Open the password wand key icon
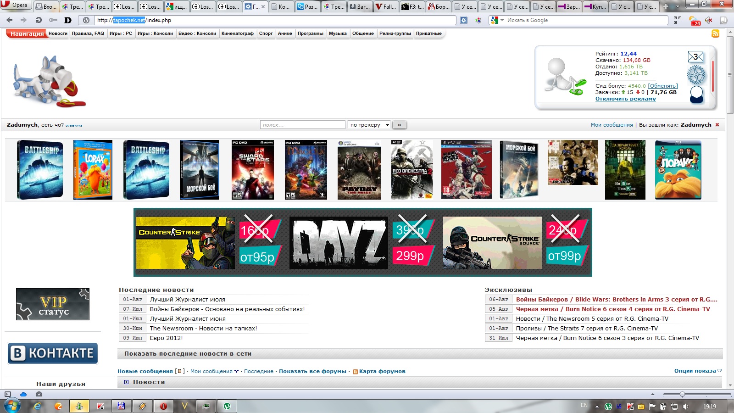The image size is (734, 413). click(x=53, y=20)
